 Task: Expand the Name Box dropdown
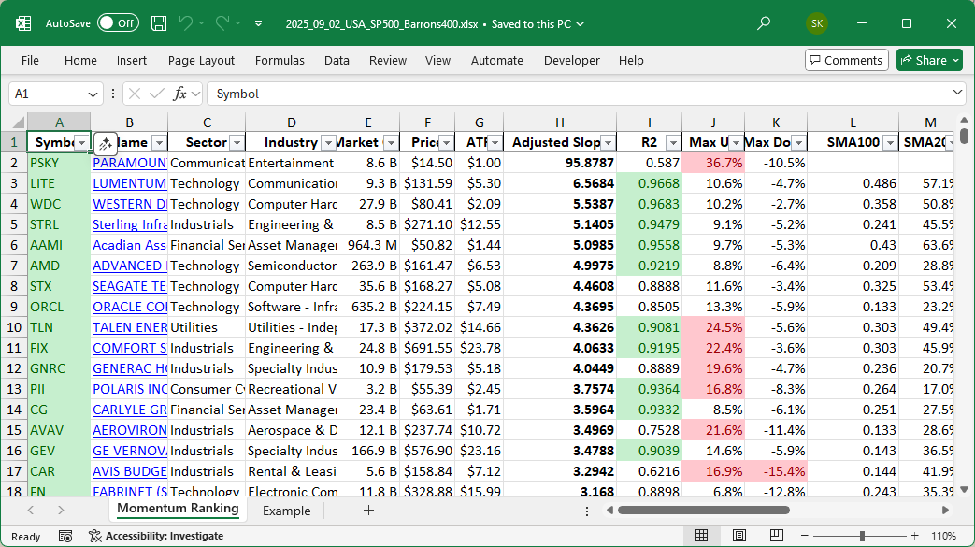tap(93, 94)
